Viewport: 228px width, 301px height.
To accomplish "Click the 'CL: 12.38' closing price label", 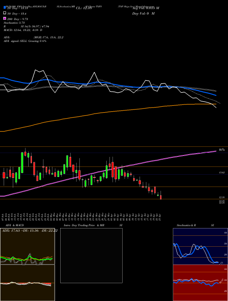I will [x=84, y=8].
